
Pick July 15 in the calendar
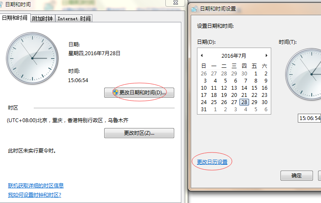point(254,88)
